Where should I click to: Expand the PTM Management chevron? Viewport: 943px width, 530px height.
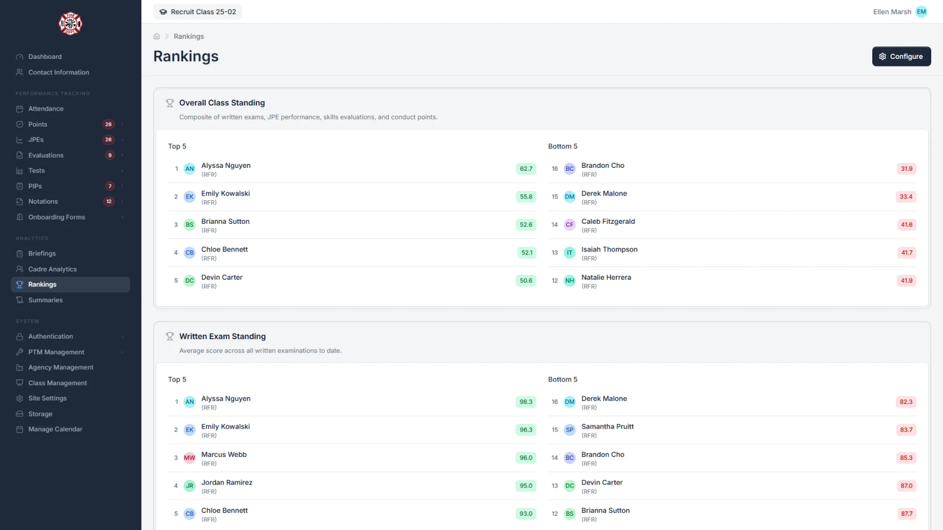(x=122, y=352)
